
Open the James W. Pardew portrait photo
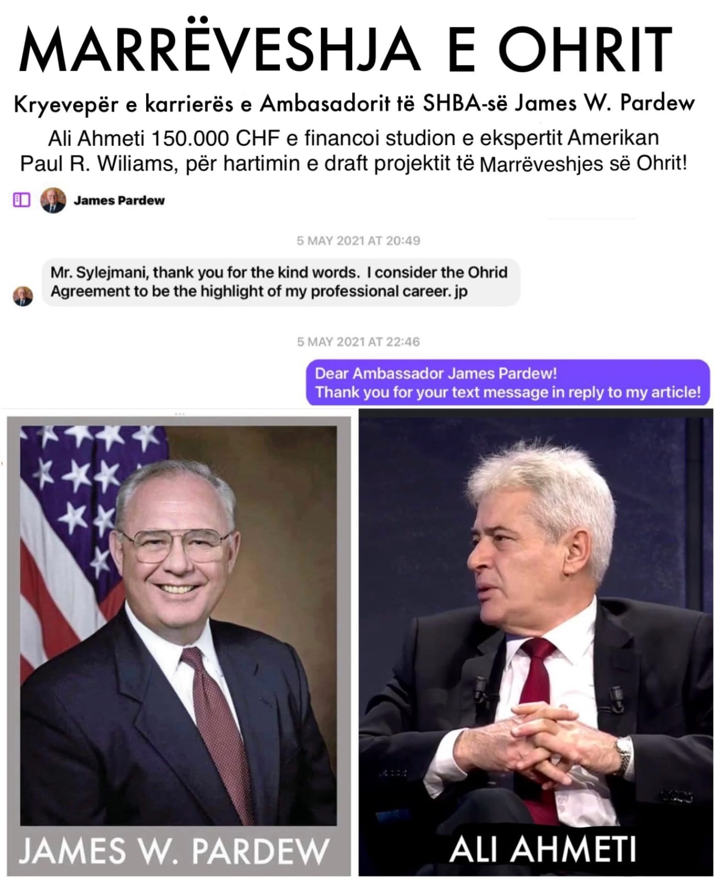pos(178,625)
